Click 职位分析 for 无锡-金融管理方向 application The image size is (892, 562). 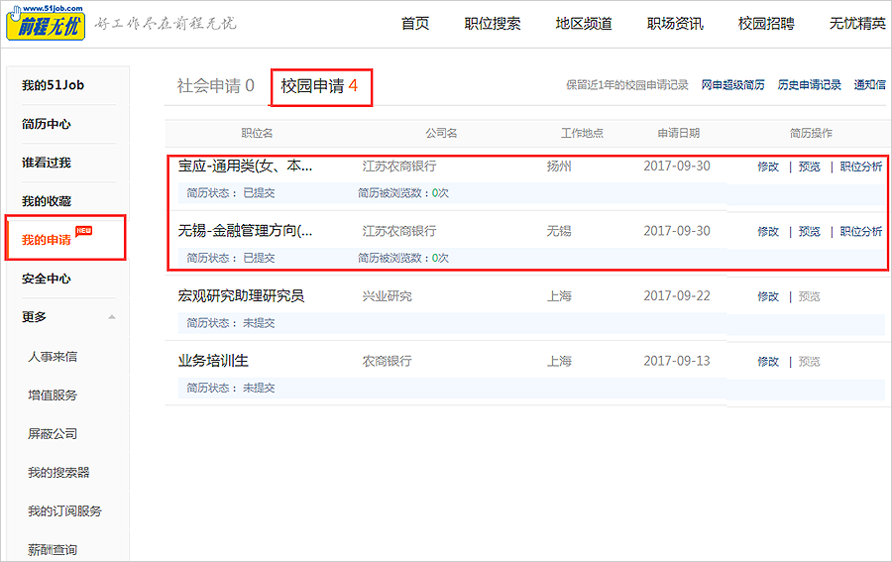[861, 232]
